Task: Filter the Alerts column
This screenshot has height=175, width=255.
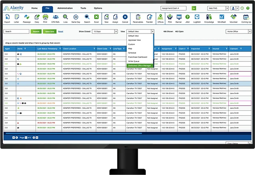Action: tap(25, 49)
